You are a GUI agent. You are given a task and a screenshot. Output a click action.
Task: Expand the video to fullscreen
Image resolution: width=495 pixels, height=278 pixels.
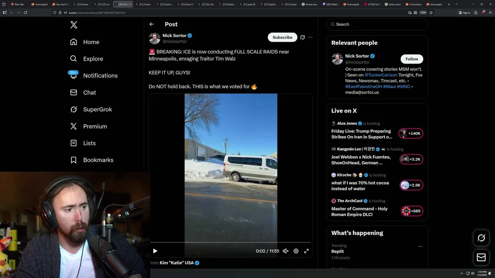coord(306,251)
